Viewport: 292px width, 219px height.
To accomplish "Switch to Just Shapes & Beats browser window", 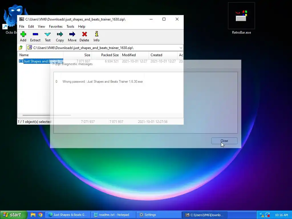I will [68, 215].
